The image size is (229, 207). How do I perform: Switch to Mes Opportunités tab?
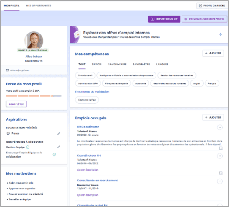point(39,6)
